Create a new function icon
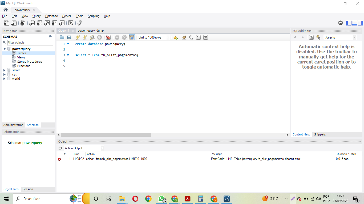 (62, 23)
